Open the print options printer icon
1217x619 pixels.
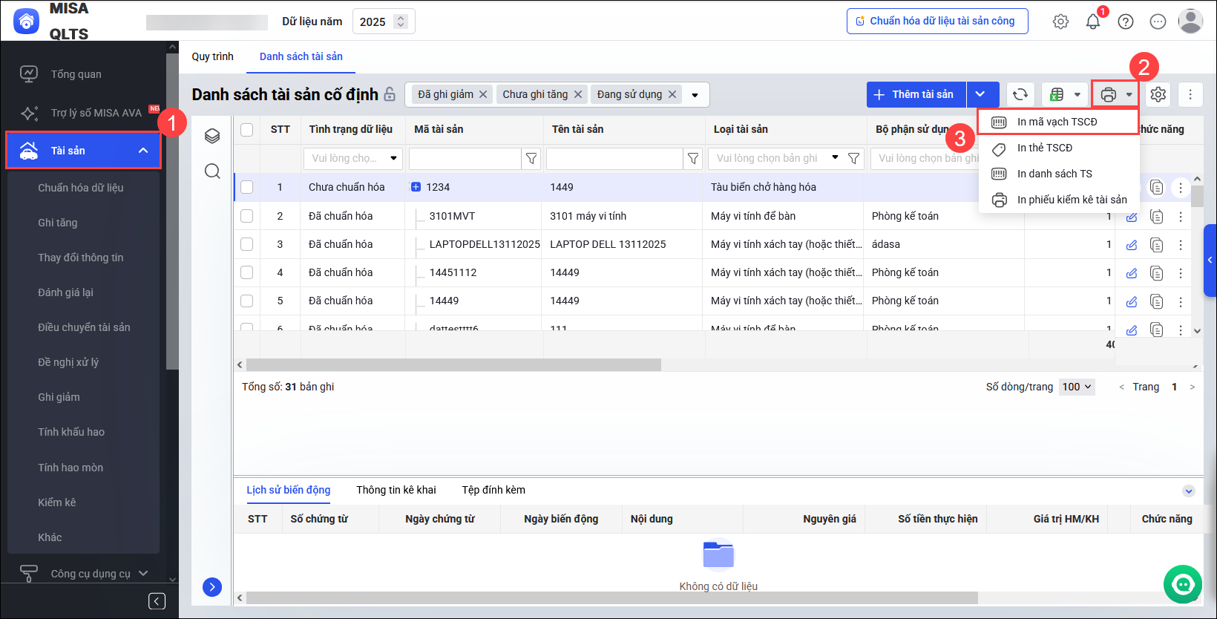1109,94
